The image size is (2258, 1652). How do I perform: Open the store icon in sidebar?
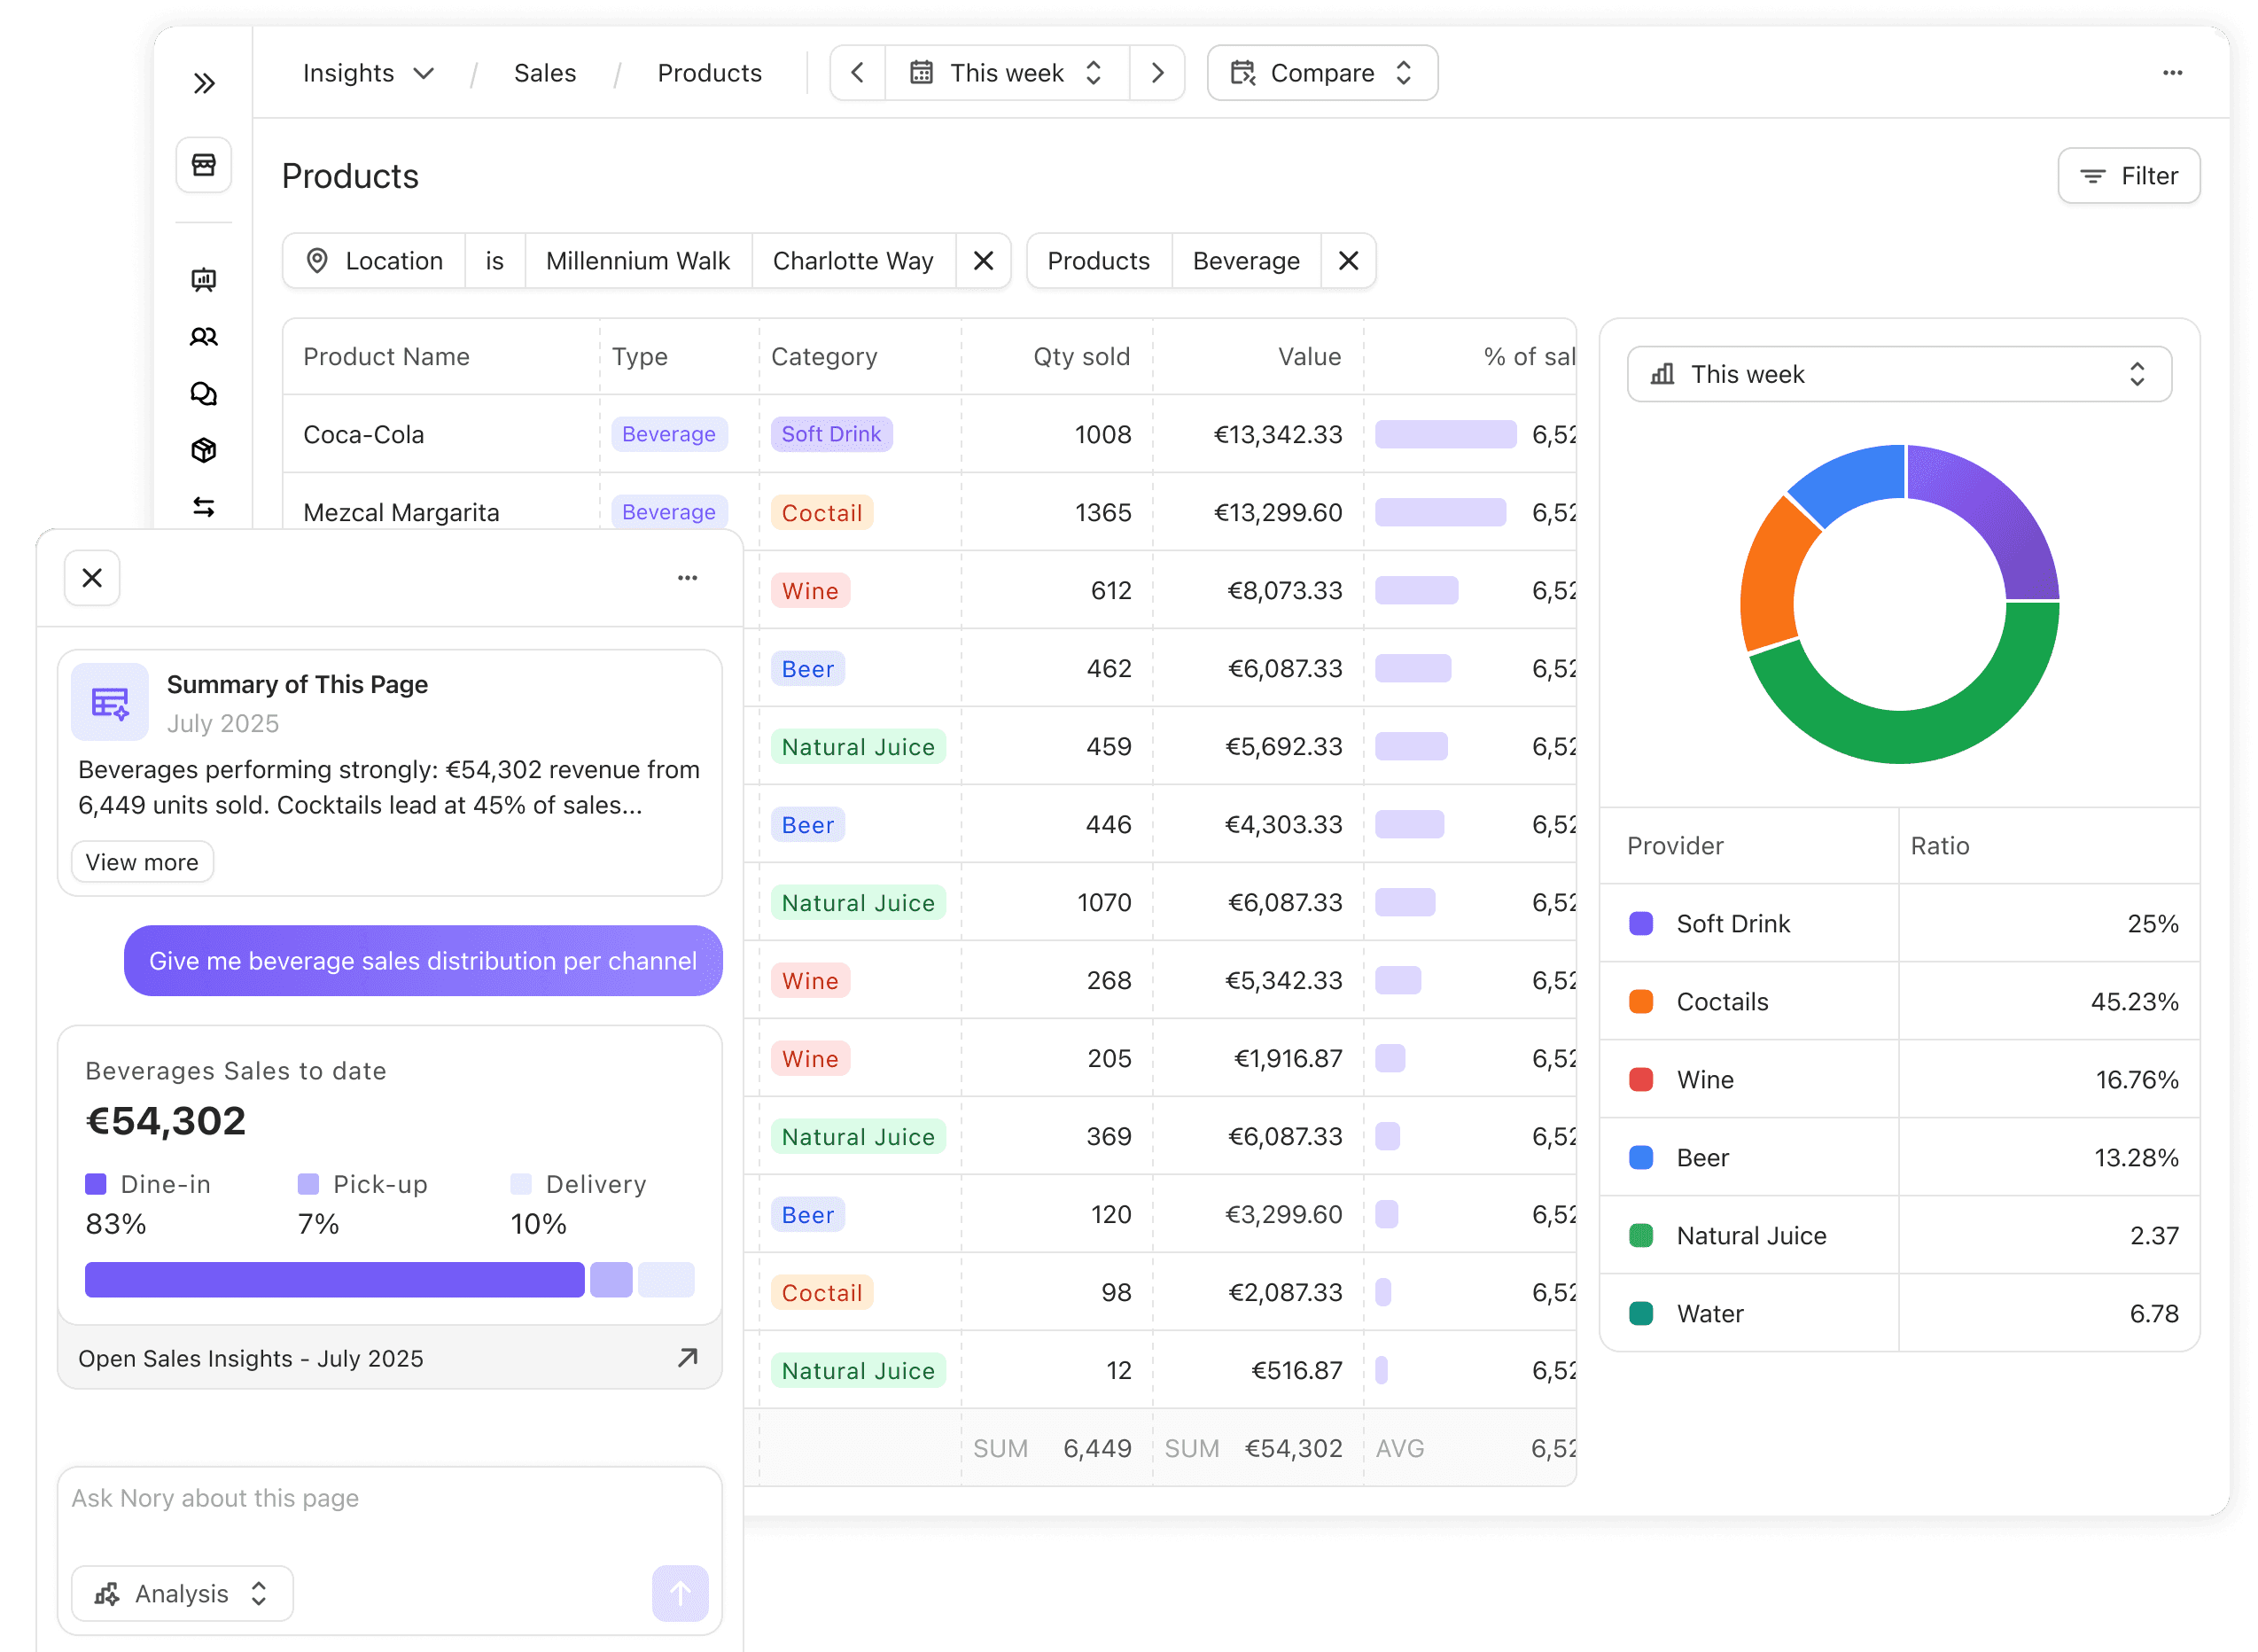tap(204, 165)
